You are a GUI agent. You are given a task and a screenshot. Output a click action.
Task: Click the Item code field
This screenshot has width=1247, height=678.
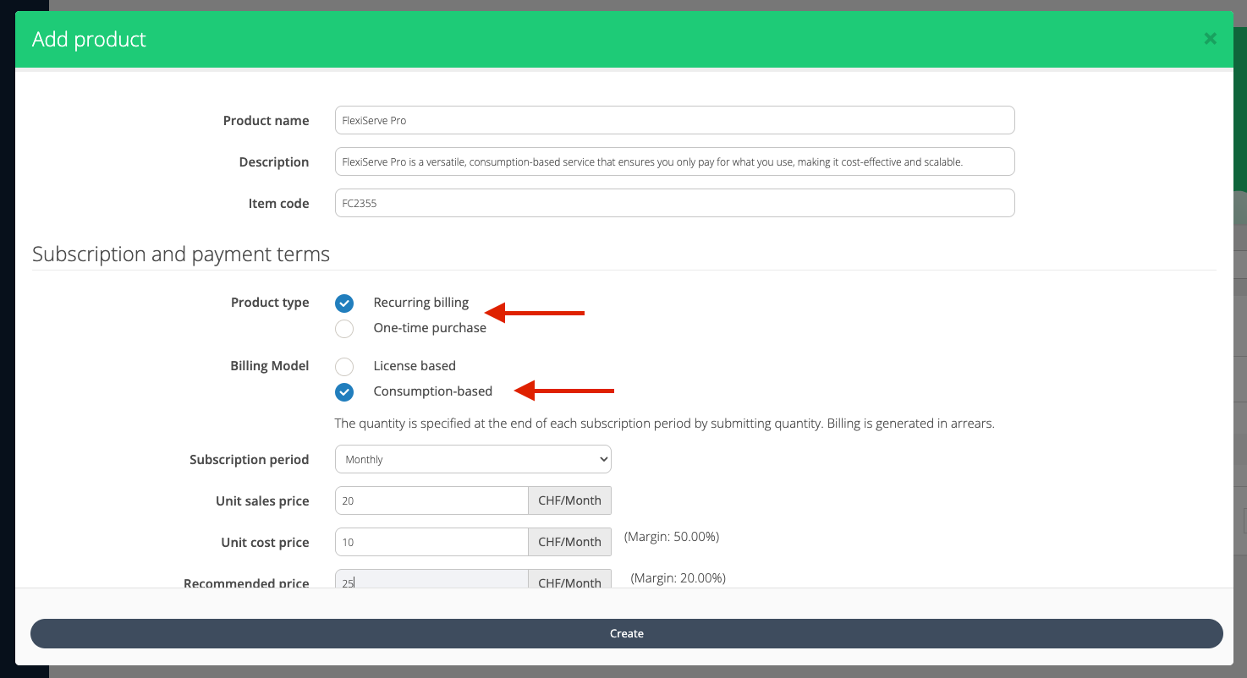click(x=674, y=203)
